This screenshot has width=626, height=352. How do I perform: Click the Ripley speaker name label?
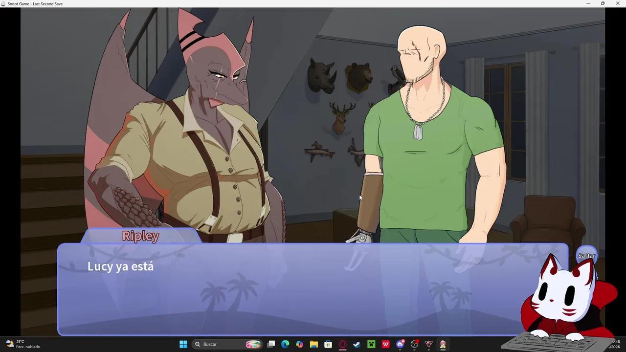141,236
